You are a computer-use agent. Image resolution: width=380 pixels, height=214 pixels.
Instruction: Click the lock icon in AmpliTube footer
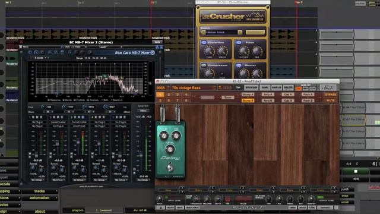(160, 207)
